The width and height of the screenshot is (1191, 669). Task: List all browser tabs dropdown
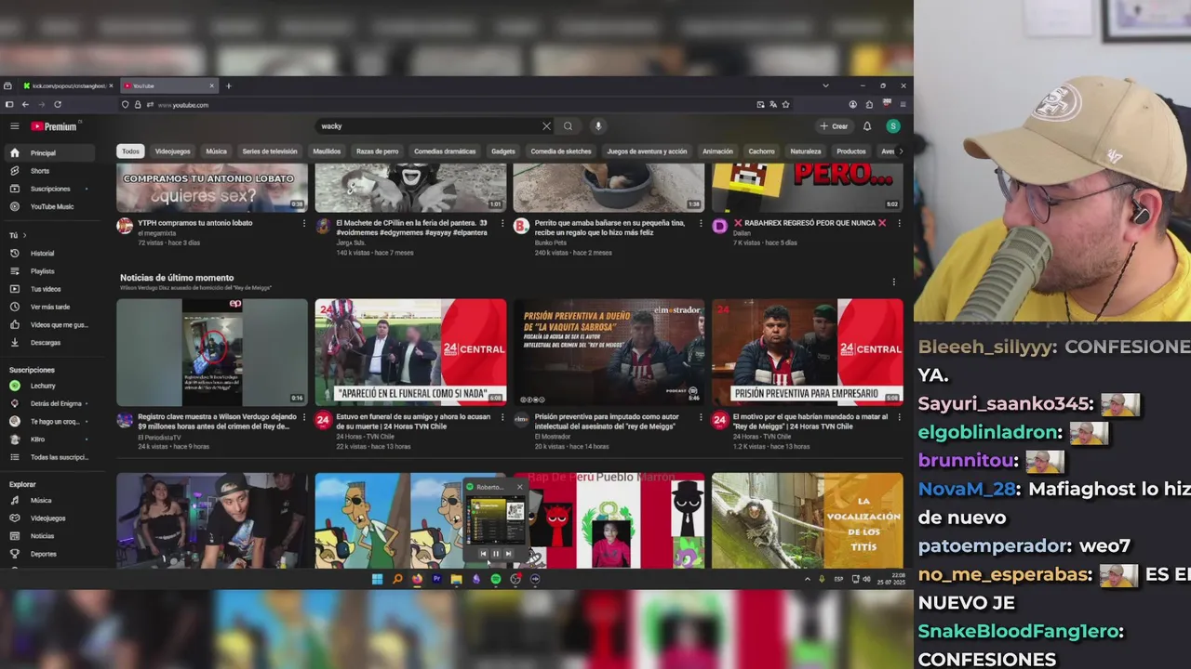[x=825, y=85]
